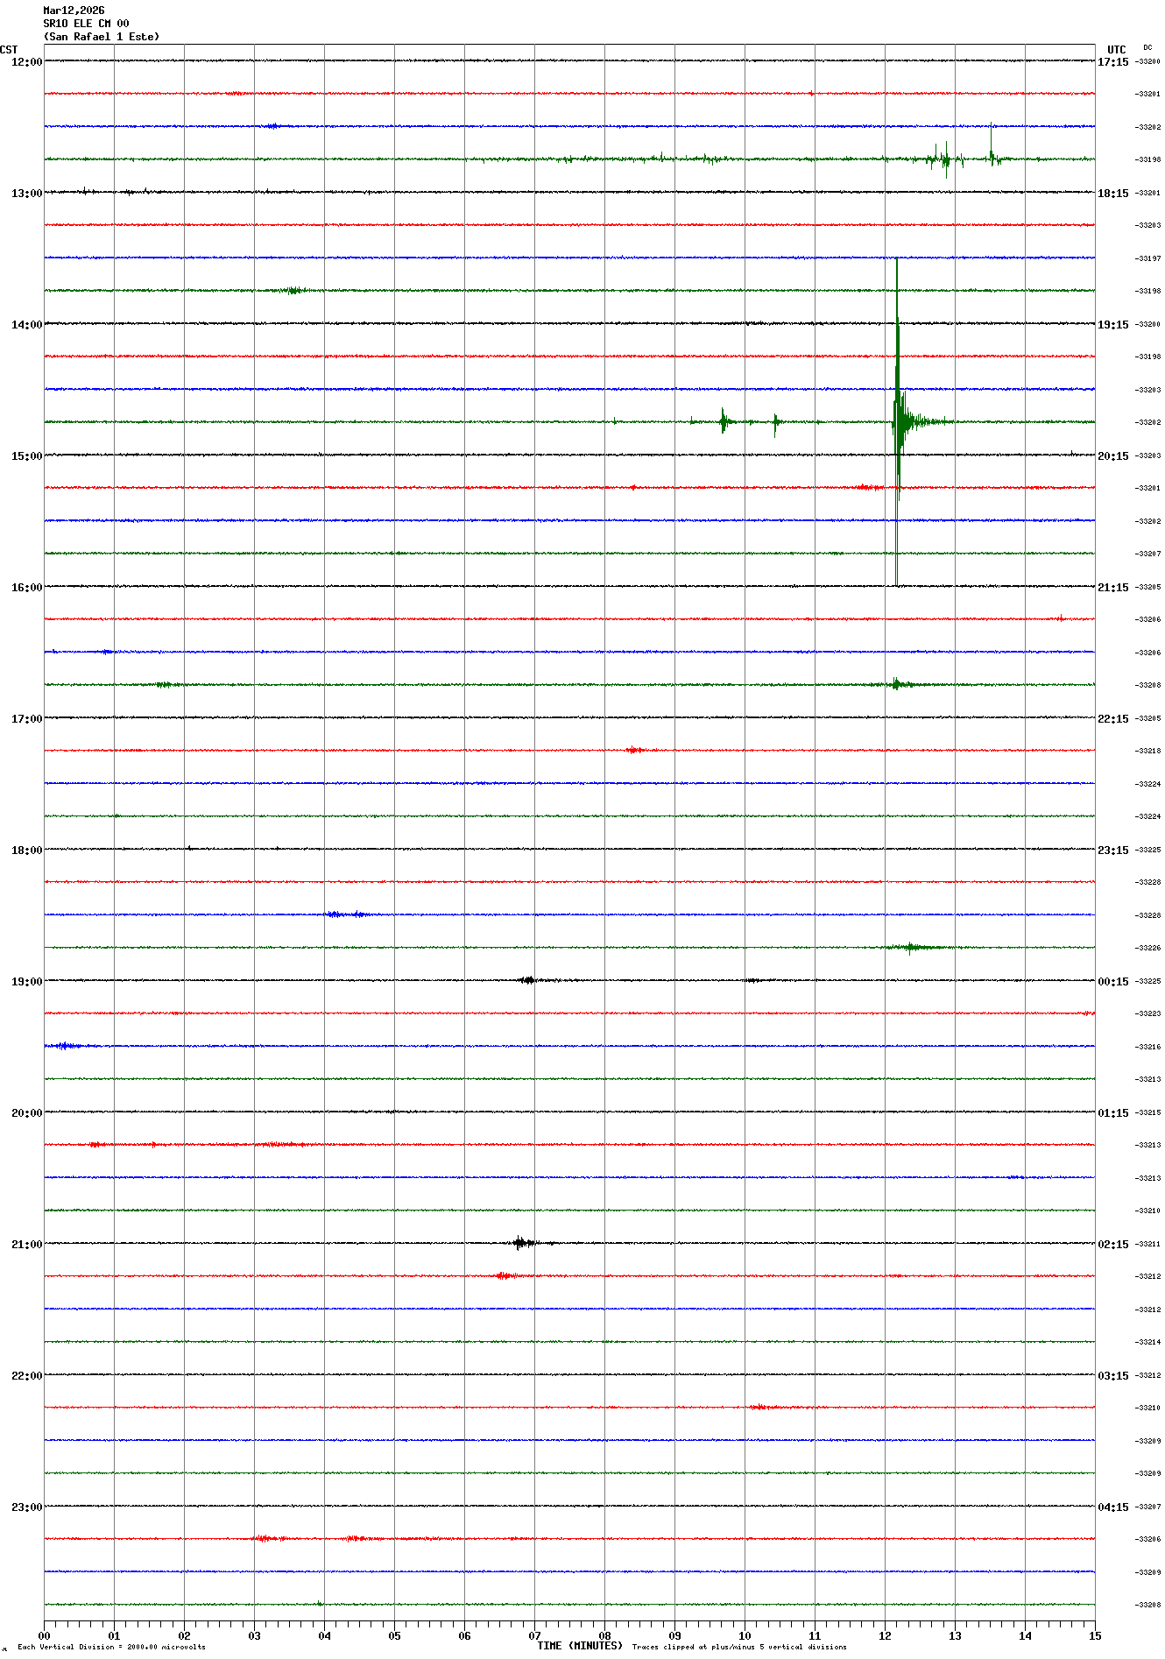This screenshot has height=1659, width=1165.
Task: Click the DC offset column header
Action: 1147,48
